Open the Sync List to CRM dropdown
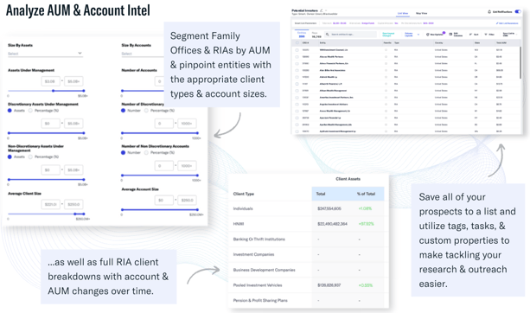This screenshot has height=313, width=530. pyautogui.click(x=509, y=35)
